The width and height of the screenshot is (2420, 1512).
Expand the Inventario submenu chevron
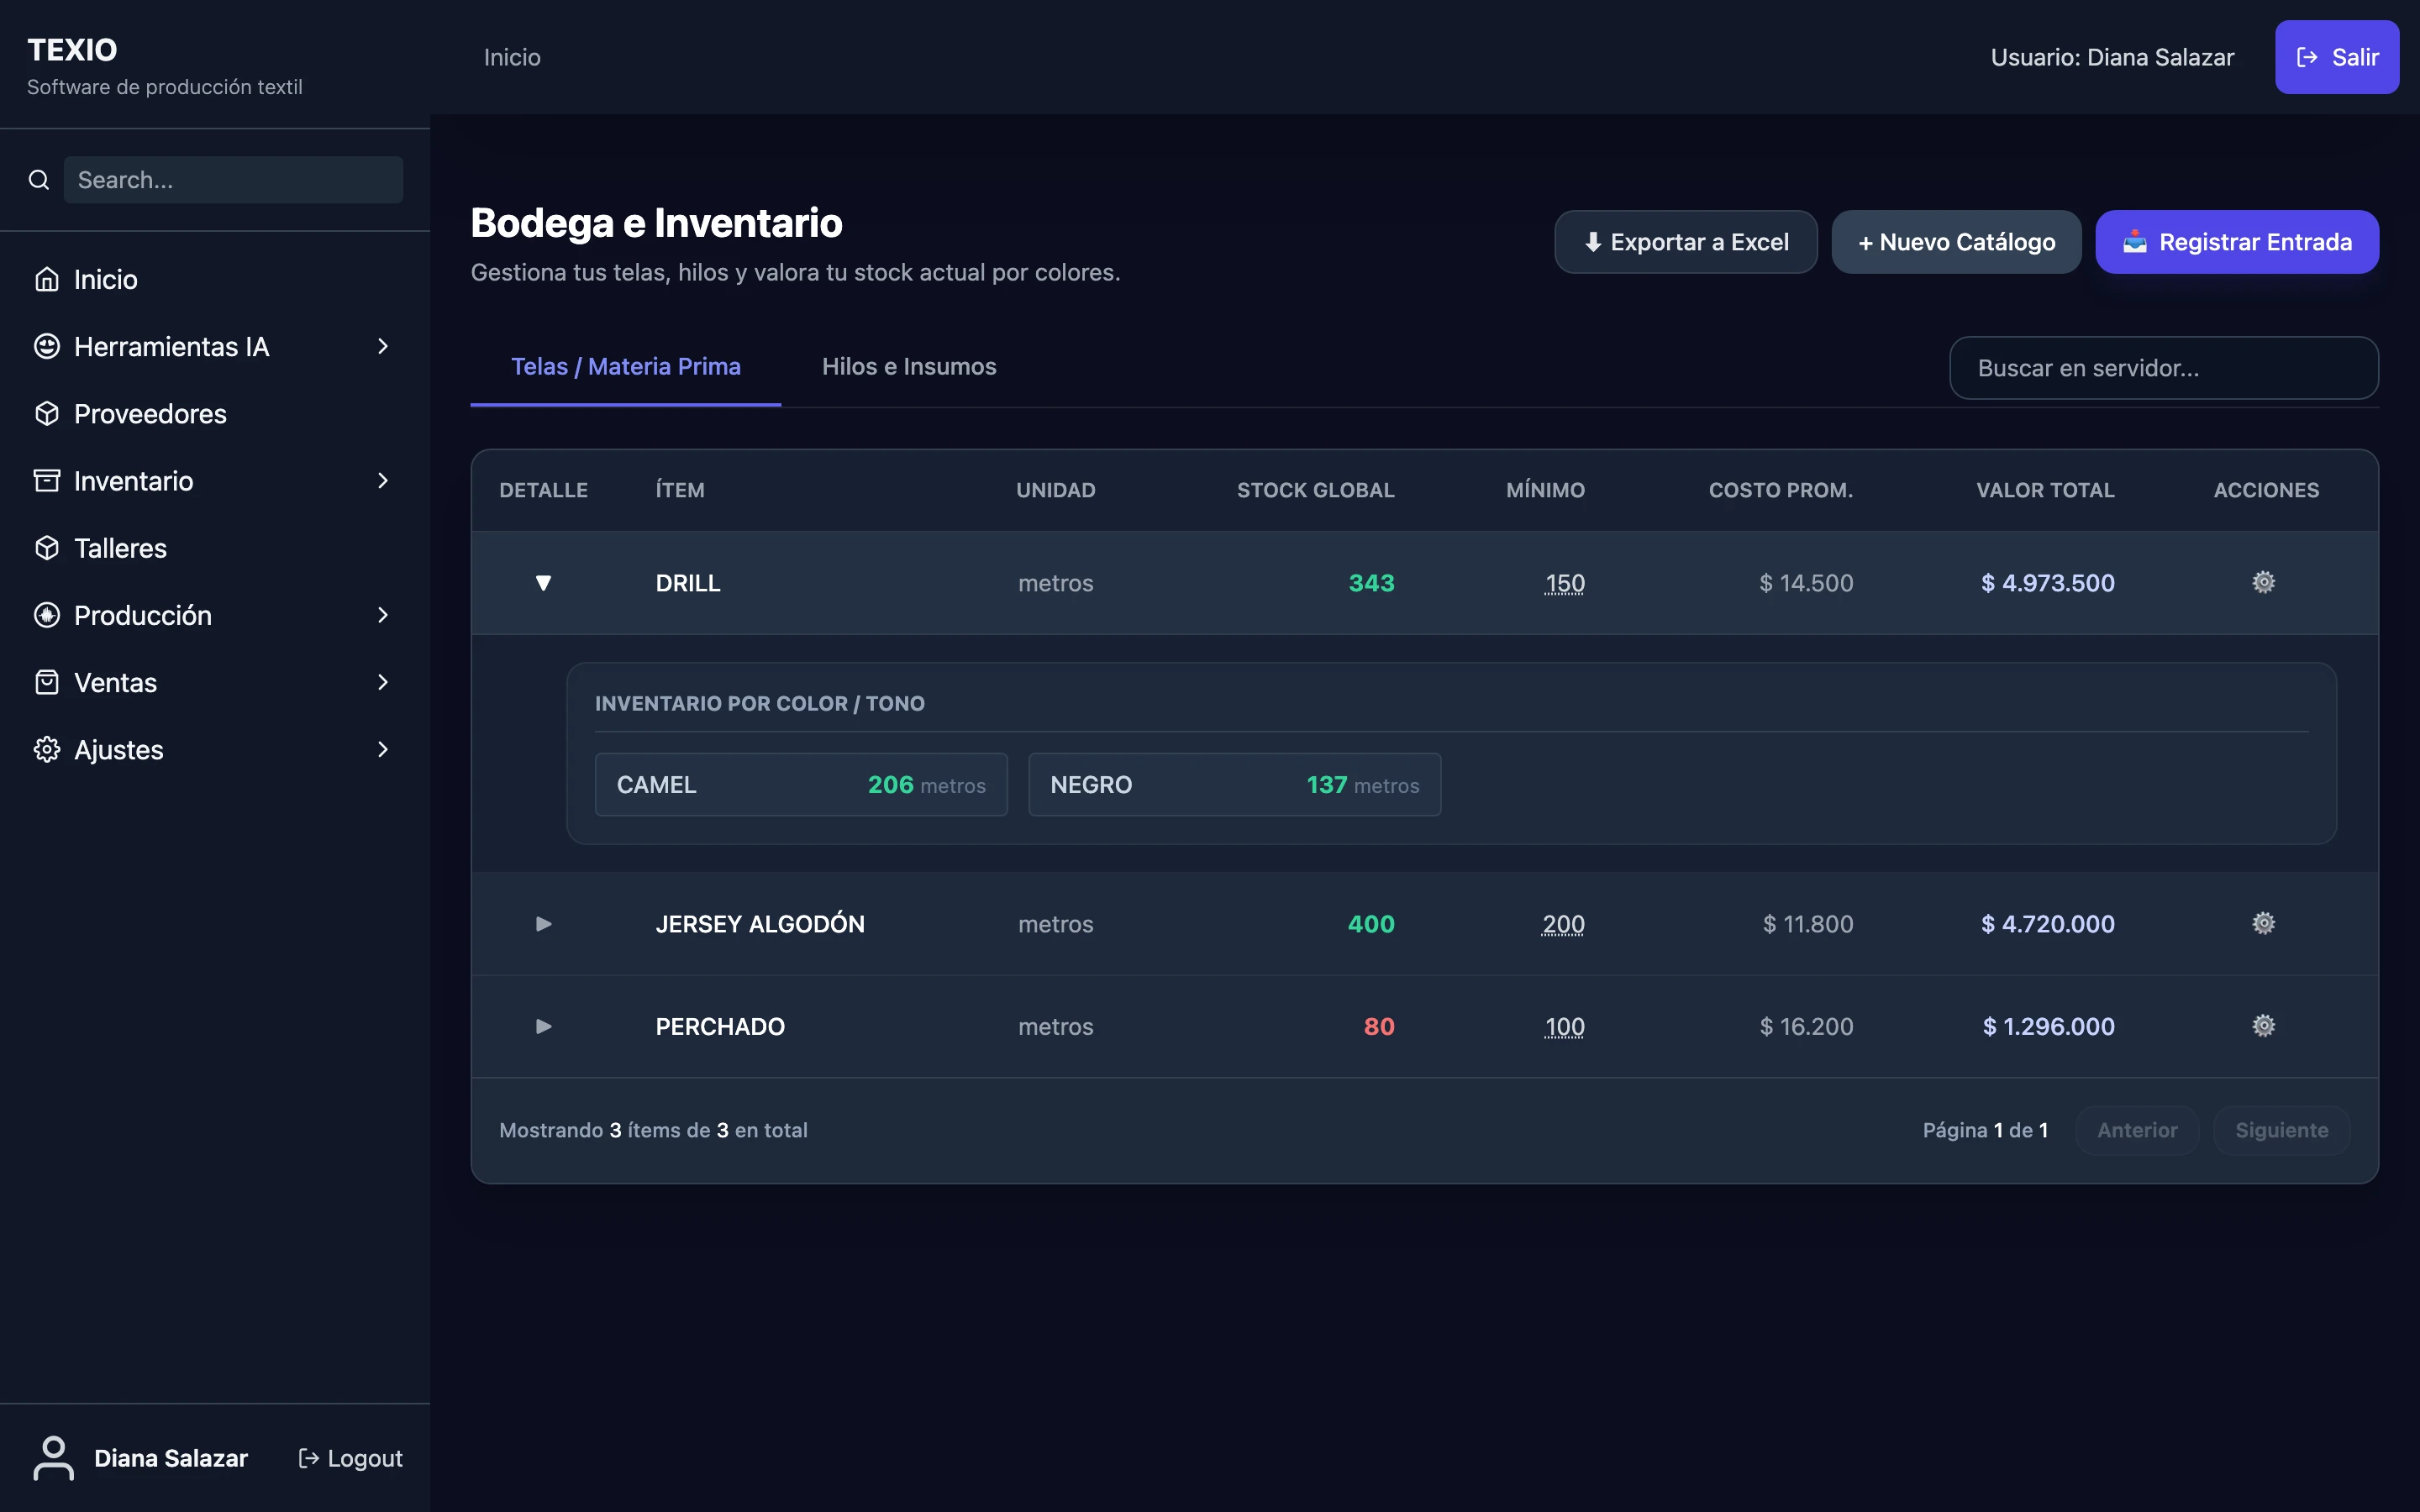pos(383,480)
